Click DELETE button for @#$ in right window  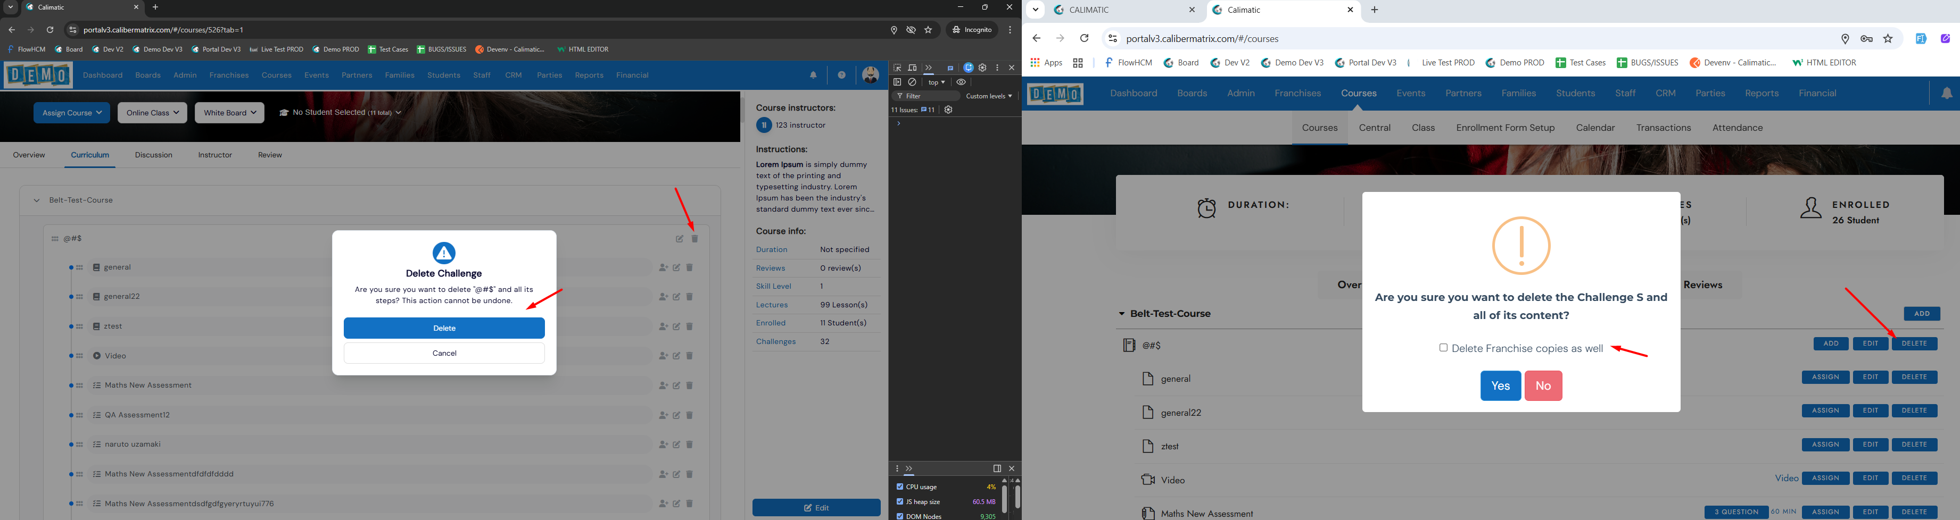(1914, 343)
